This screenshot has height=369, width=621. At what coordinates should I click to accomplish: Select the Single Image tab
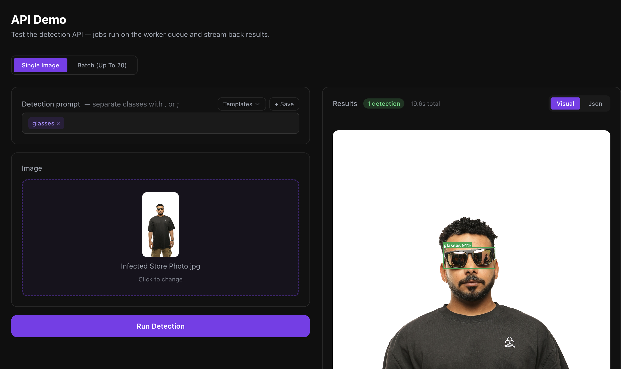(40, 65)
